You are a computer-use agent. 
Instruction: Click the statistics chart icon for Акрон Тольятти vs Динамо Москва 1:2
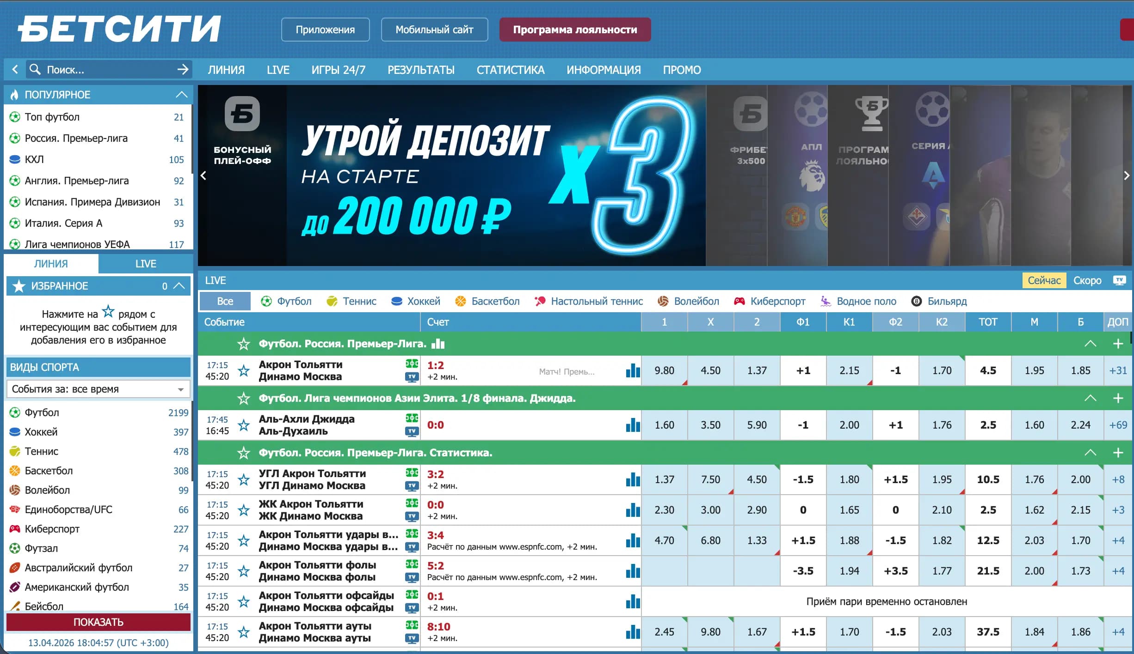coord(633,370)
